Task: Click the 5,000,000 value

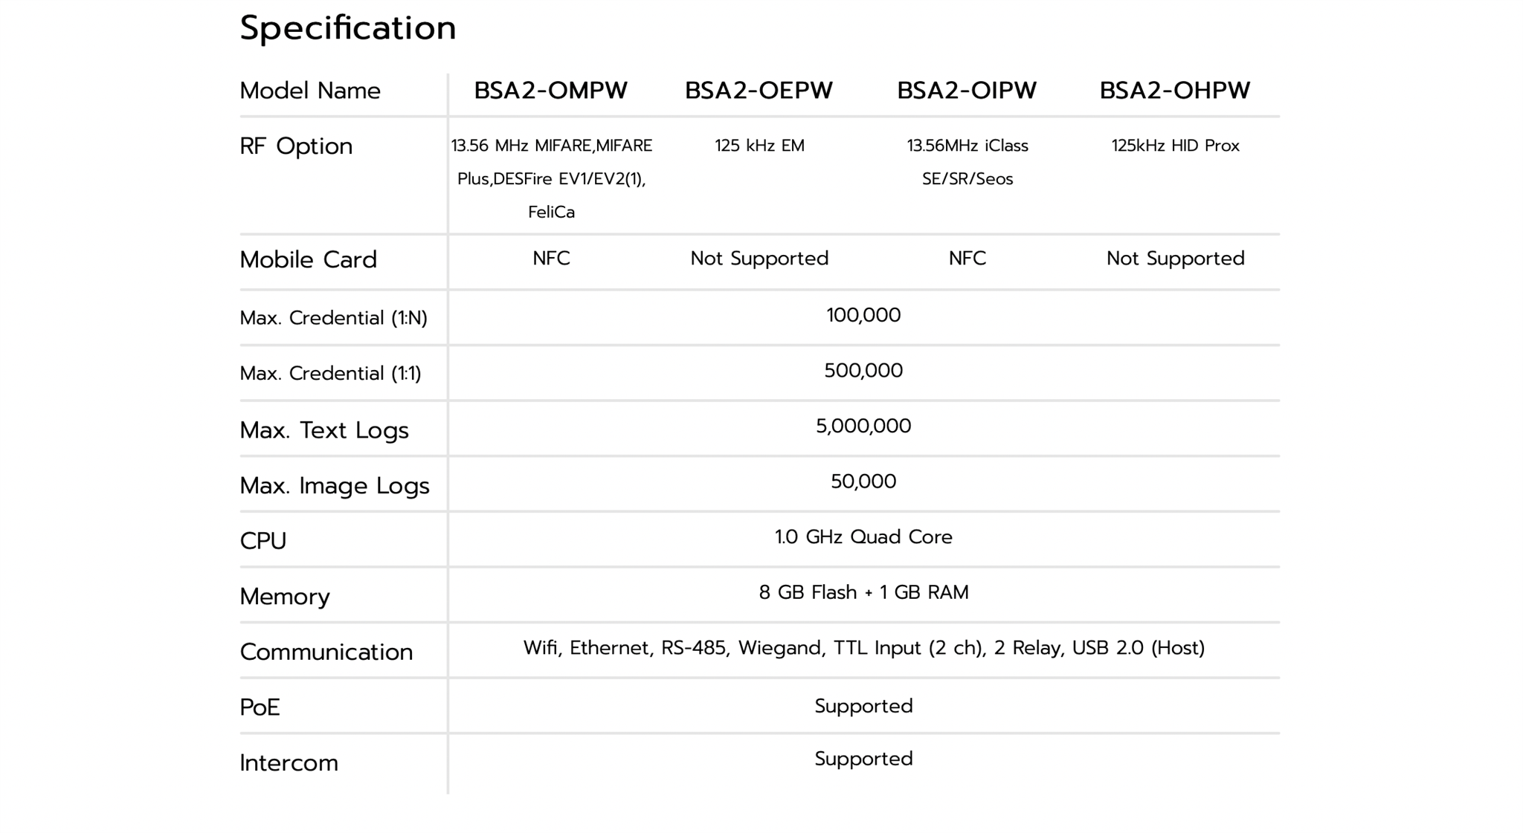Action: [x=863, y=427]
